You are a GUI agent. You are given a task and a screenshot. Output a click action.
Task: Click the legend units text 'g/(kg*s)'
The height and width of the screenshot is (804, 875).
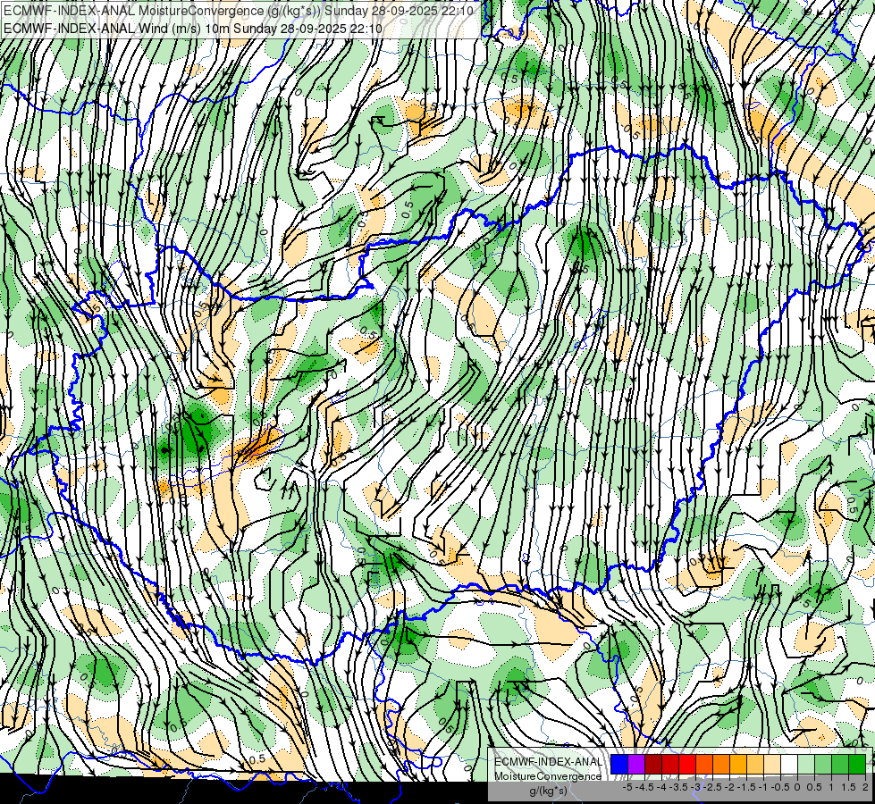[x=549, y=791]
